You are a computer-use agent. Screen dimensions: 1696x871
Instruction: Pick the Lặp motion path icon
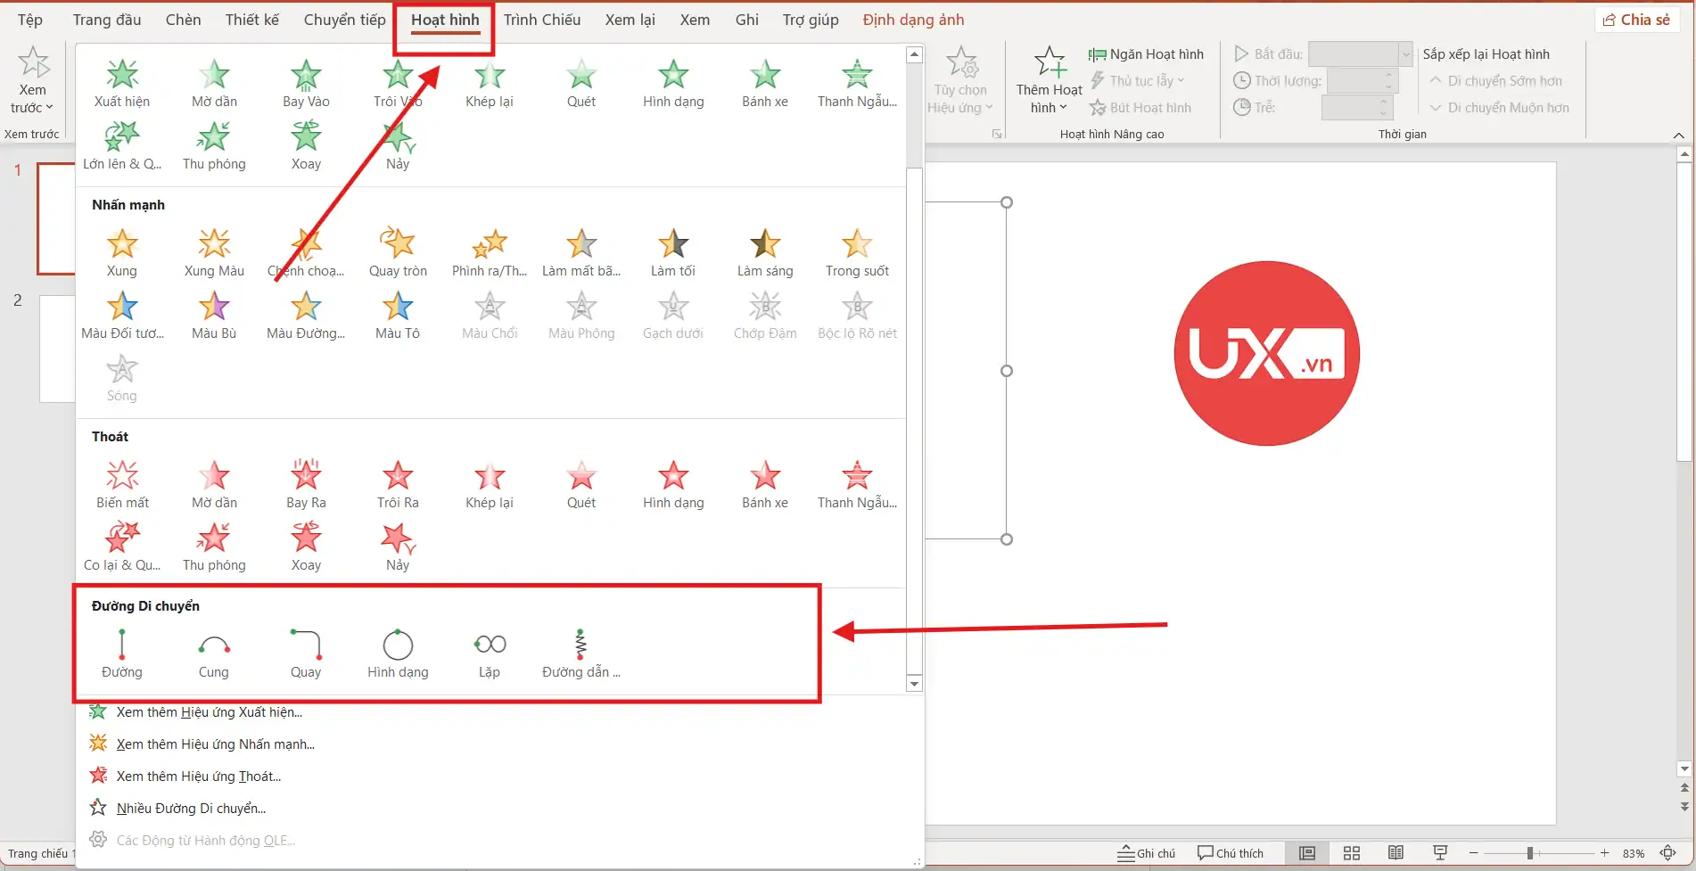click(490, 653)
